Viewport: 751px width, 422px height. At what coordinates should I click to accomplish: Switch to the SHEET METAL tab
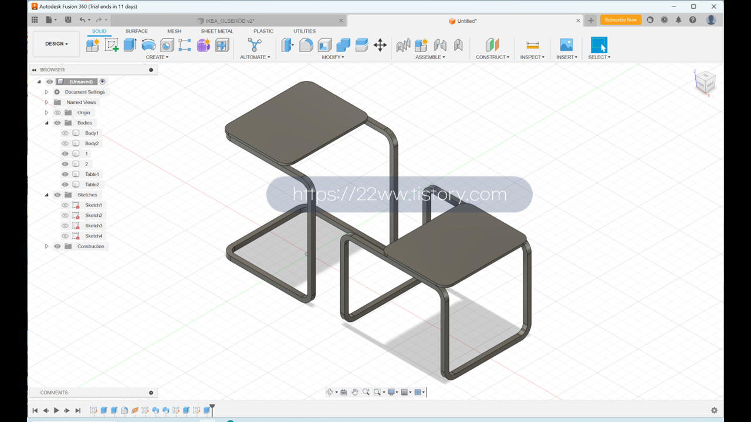click(217, 31)
